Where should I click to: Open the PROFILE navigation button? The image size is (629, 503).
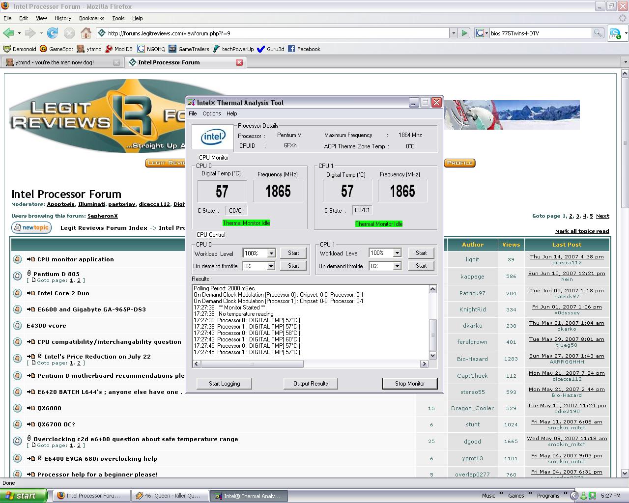(459, 163)
